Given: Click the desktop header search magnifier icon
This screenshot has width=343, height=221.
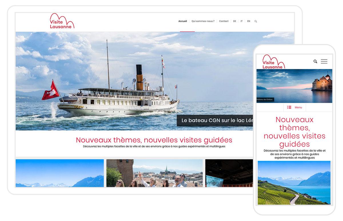Looking at the screenshot, I should pyautogui.click(x=256, y=21).
